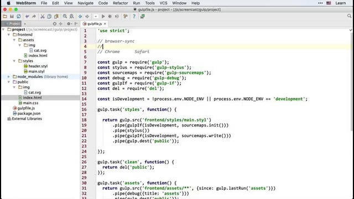Select package.json in the project tree

click(x=27, y=113)
